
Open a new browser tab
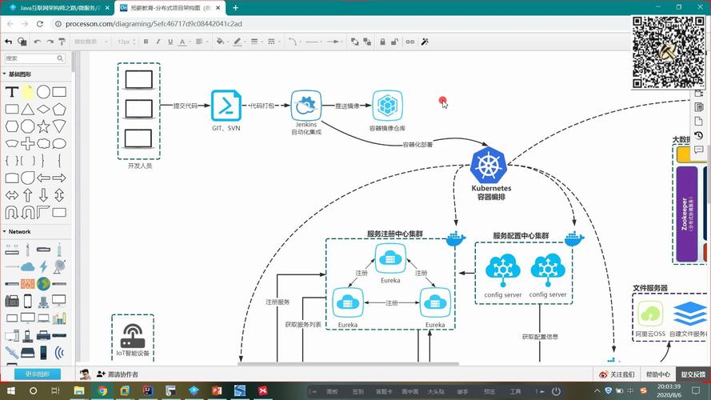click(235, 8)
